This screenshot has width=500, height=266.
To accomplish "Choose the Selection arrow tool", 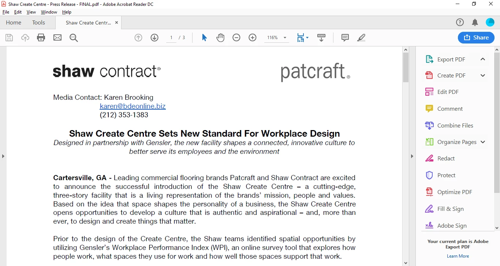I will [x=204, y=38].
